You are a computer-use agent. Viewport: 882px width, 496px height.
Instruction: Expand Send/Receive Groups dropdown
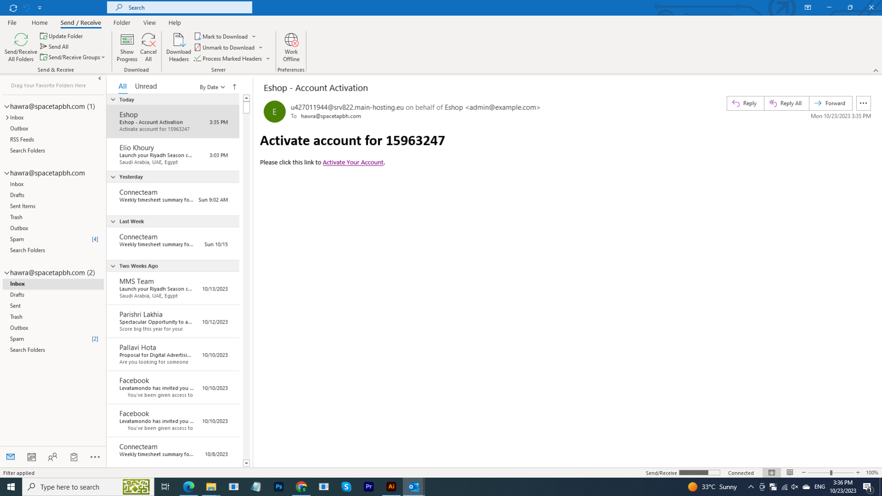[x=73, y=57]
